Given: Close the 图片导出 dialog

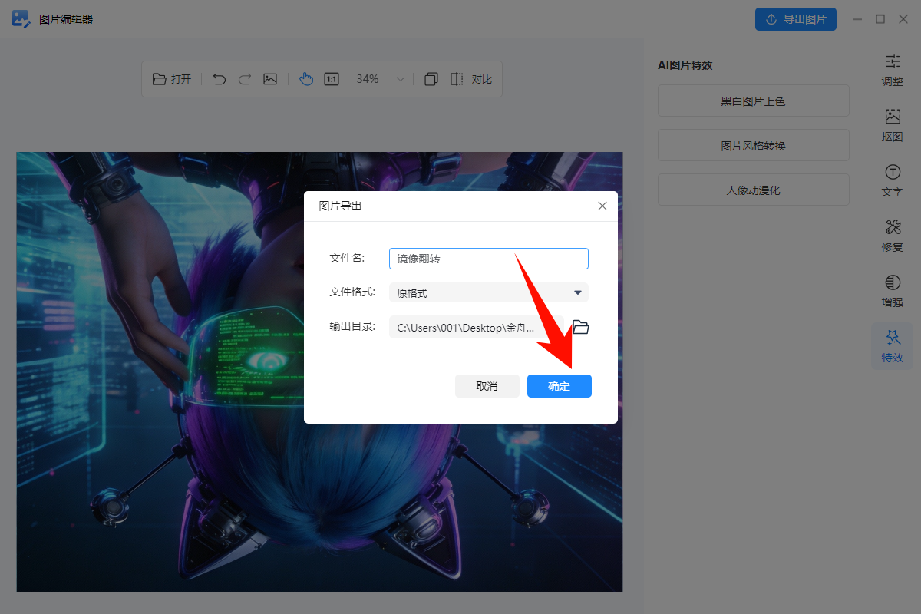Looking at the screenshot, I should pyautogui.click(x=602, y=206).
